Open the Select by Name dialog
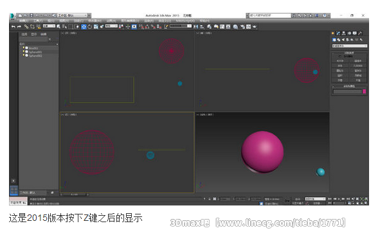 coord(64,27)
